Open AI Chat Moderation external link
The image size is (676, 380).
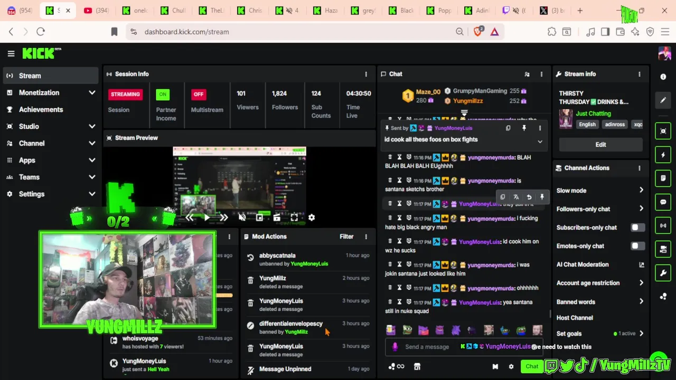pos(641,264)
